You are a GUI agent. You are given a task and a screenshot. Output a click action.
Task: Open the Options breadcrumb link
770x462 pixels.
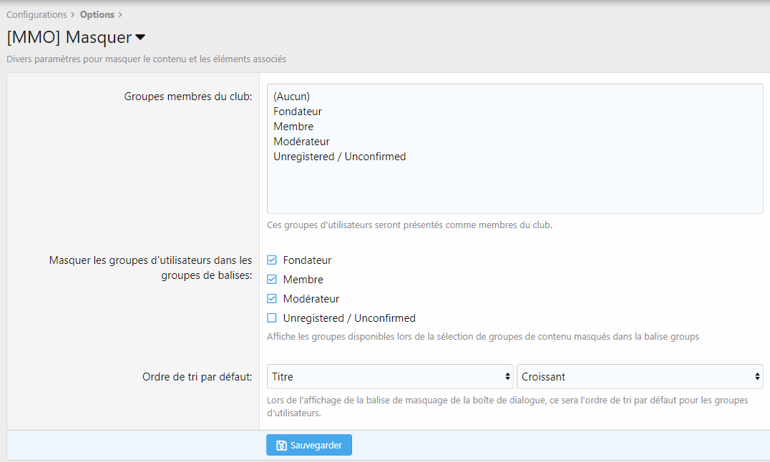(x=97, y=14)
